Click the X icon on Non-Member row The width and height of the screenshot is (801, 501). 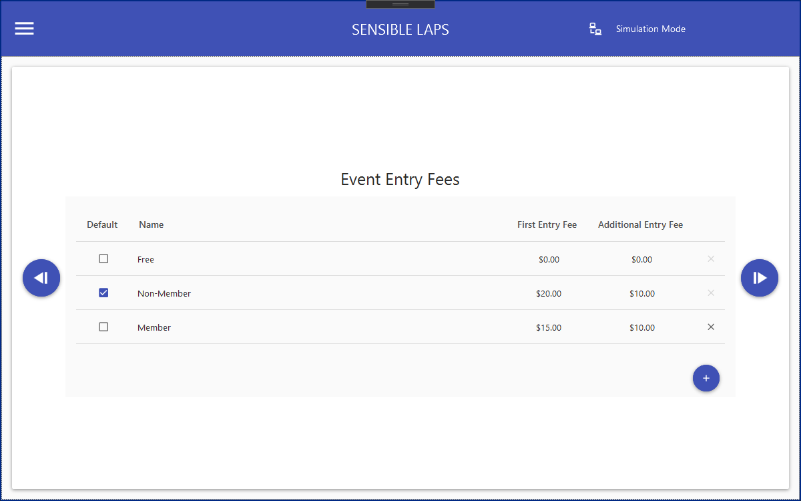[711, 293]
